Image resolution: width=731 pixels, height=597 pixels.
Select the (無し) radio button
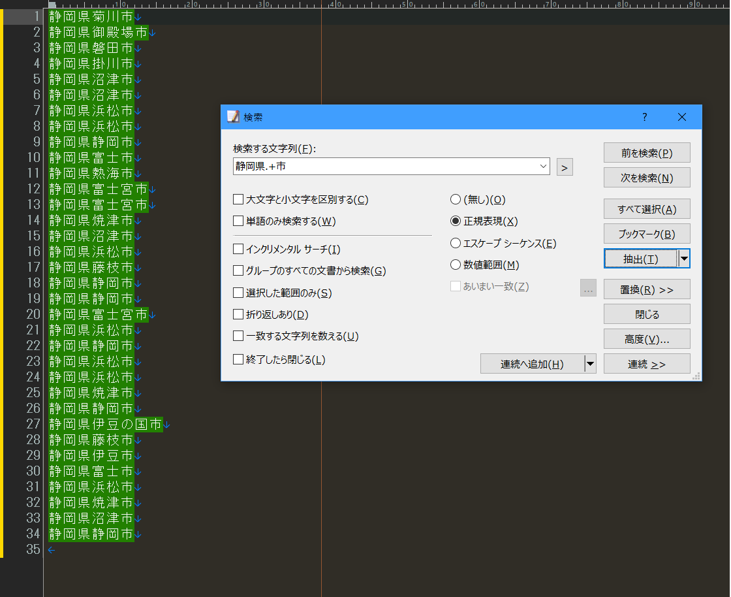tap(456, 200)
